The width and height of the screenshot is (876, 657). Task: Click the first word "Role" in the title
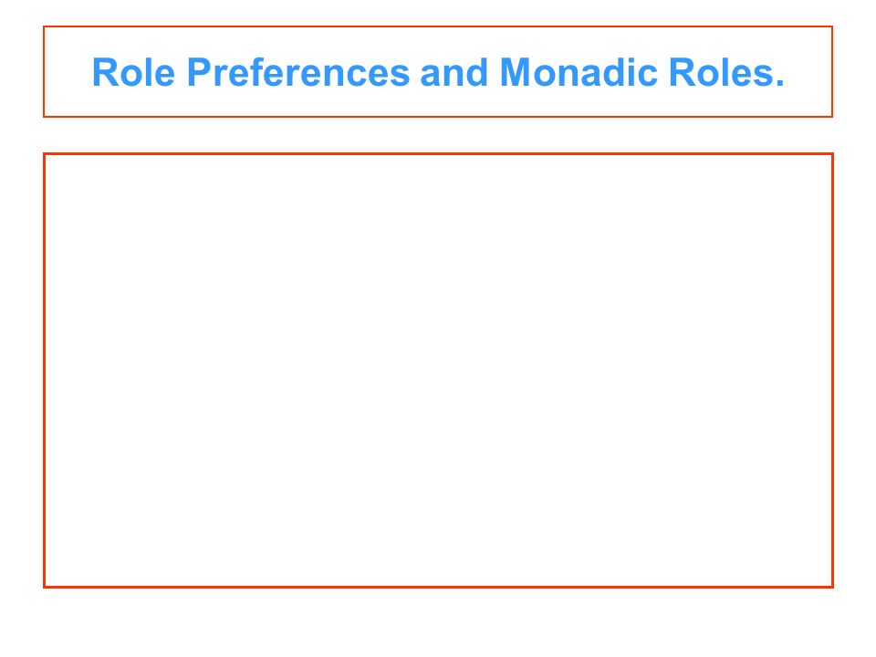click(133, 73)
